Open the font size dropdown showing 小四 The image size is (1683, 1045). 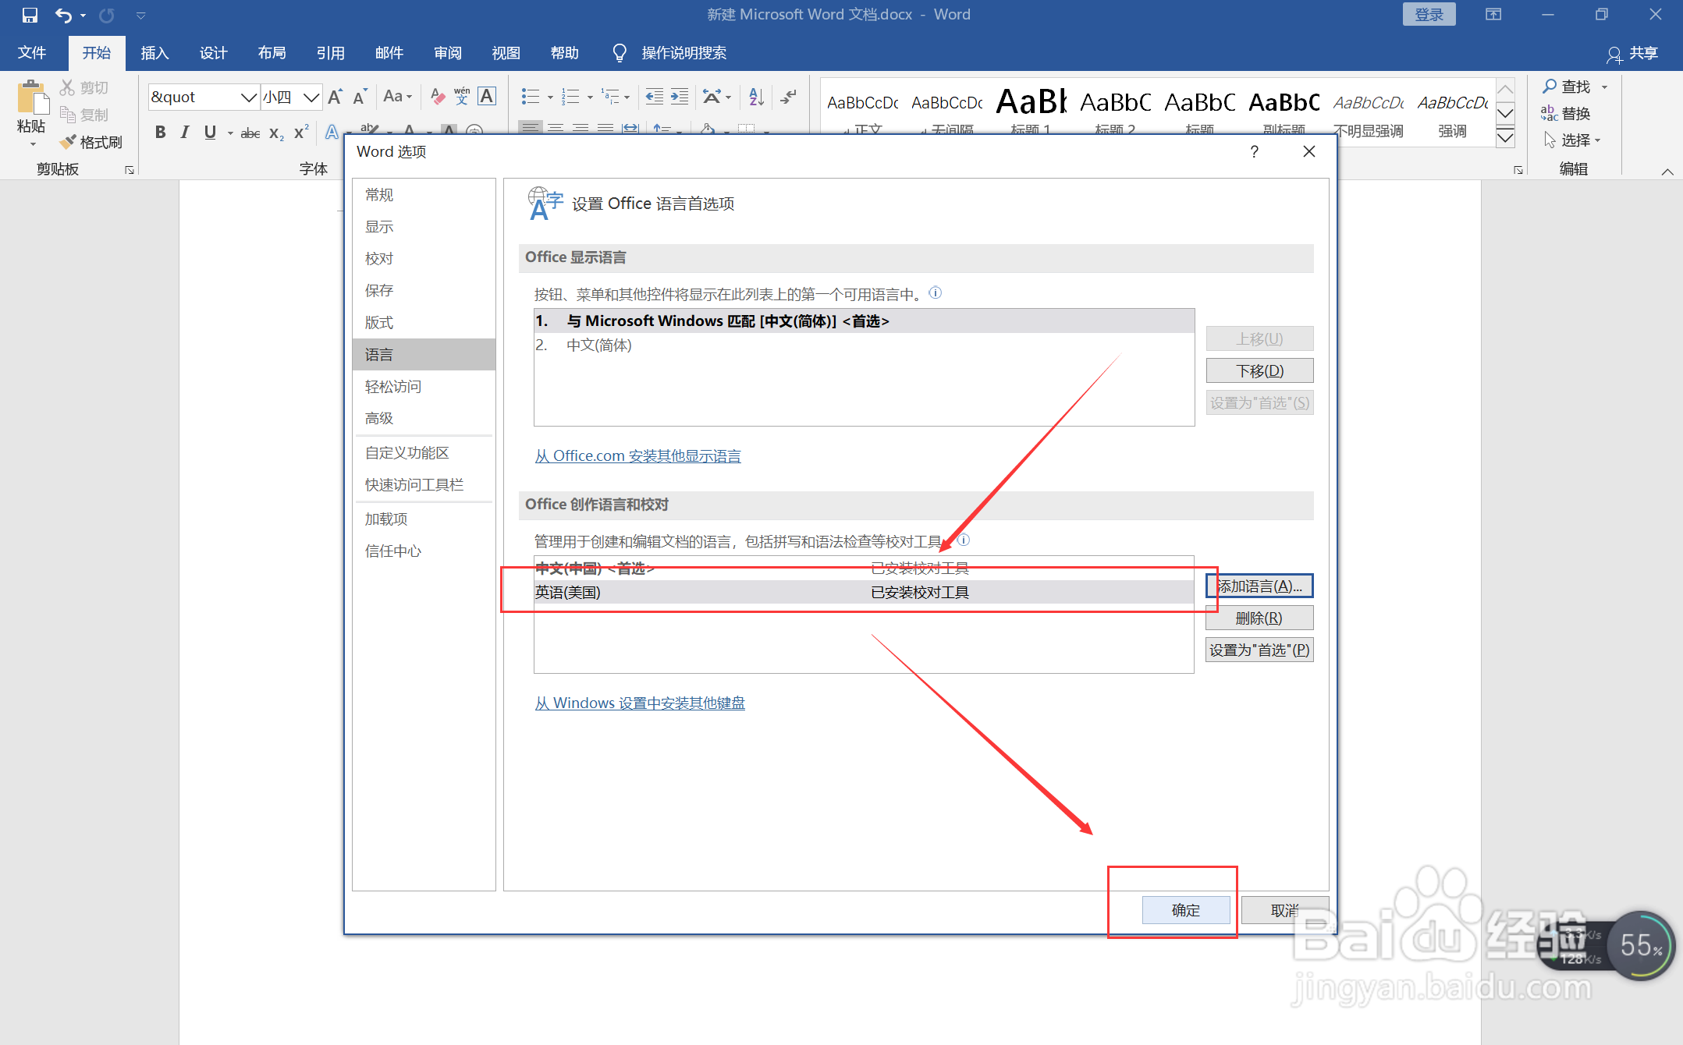click(311, 97)
